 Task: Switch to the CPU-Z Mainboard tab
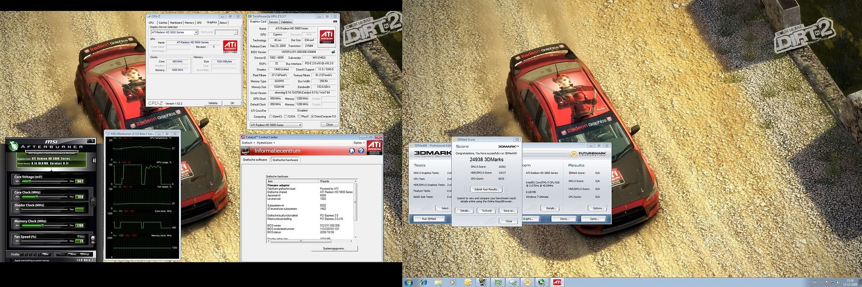pos(176,22)
